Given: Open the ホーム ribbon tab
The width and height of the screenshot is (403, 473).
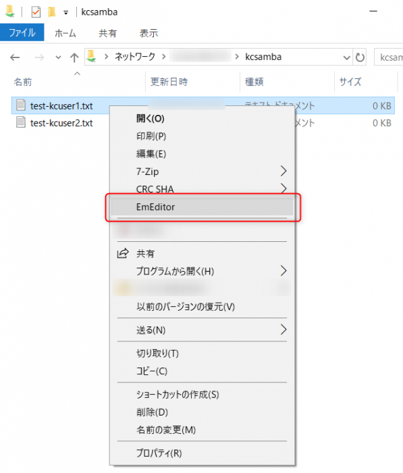Looking at the screenshot, I should click(65, 33).
